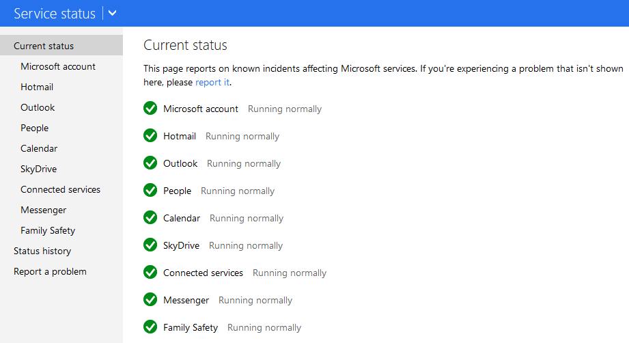Click the Connected services label in status list
The height and width of the screenshot is (343, 629).
point(203,273)
